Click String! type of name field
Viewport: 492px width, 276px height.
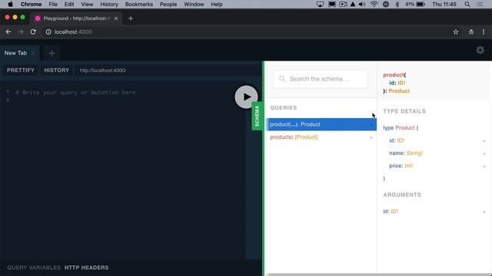point(414,153)
